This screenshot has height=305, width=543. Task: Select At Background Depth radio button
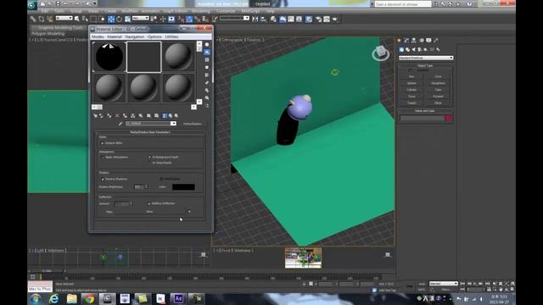point(149,158)
